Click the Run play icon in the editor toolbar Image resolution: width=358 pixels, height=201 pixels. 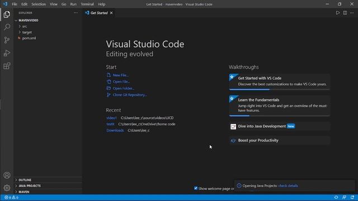click(x=338, y=13)
